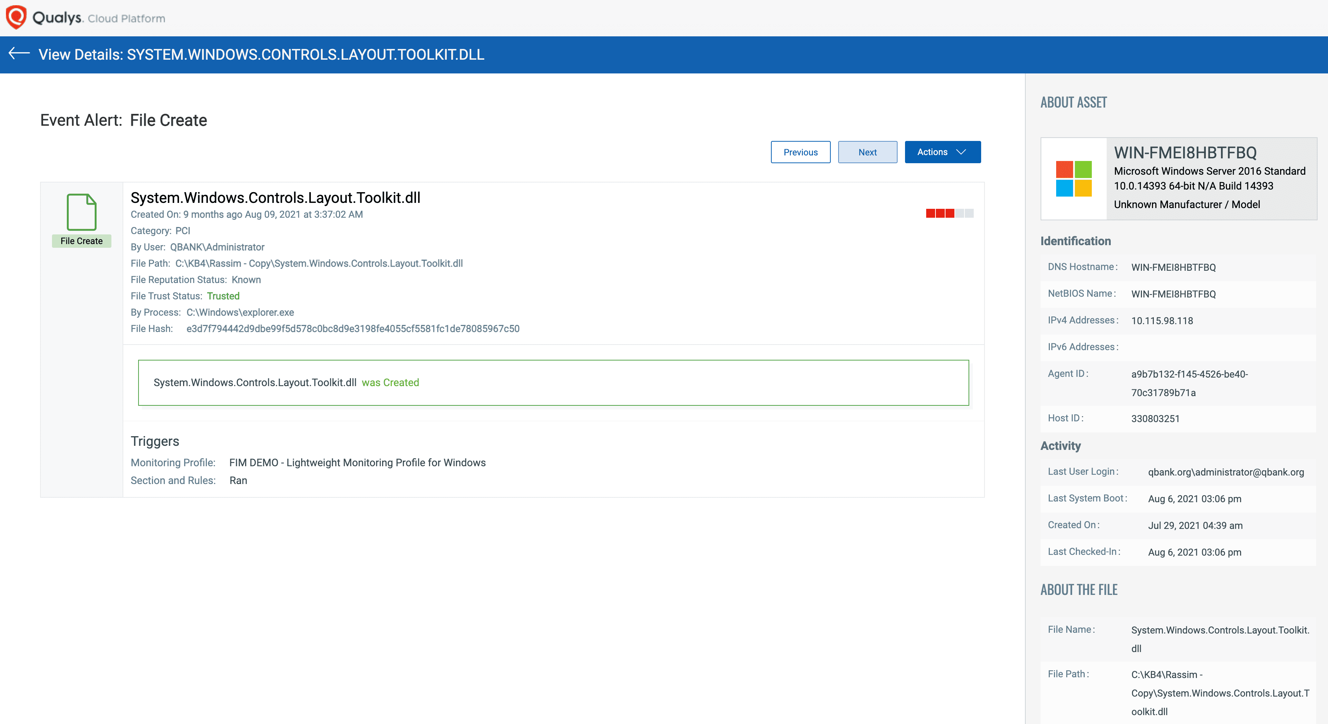This screenshot has width=1328, height=724.
Task: Click the ABOUT THE FILE heading
Action: point(1078,590)
